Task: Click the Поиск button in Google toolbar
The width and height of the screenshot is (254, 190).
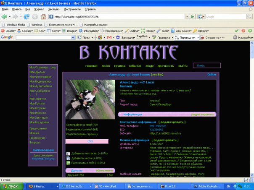Action: [84, 37]
